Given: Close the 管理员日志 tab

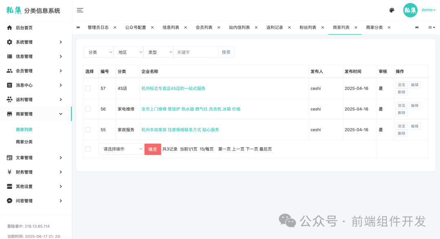Looking at the screenshot, I should [x=115, y=27].
